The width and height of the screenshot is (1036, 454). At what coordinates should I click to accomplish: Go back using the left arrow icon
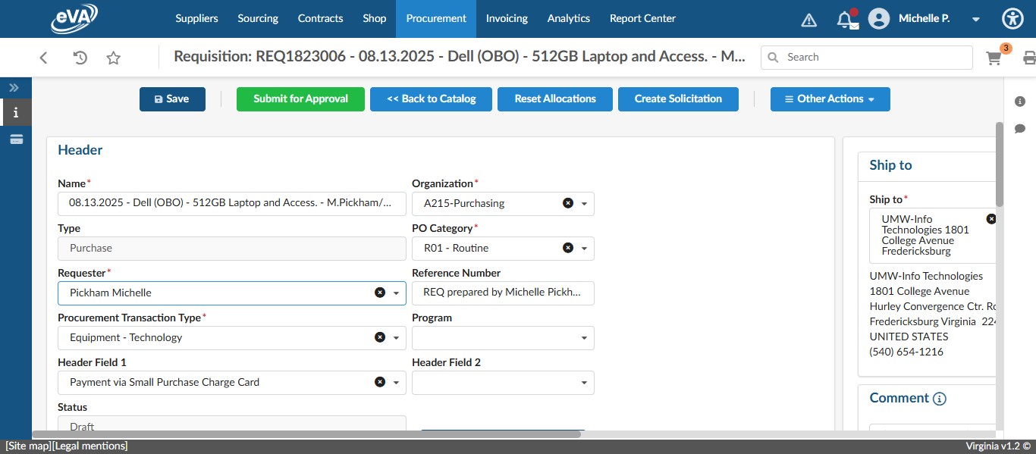[x=44, y=58]
